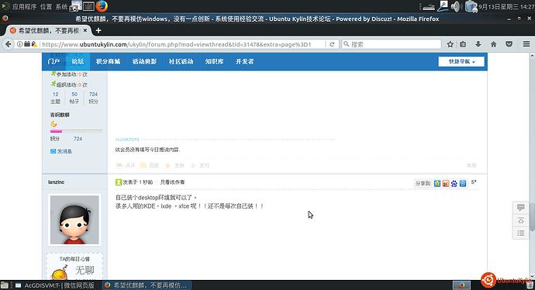
Task: Open the bookmarks library icon
Action: pyautogui.click(x=463, y=44)
